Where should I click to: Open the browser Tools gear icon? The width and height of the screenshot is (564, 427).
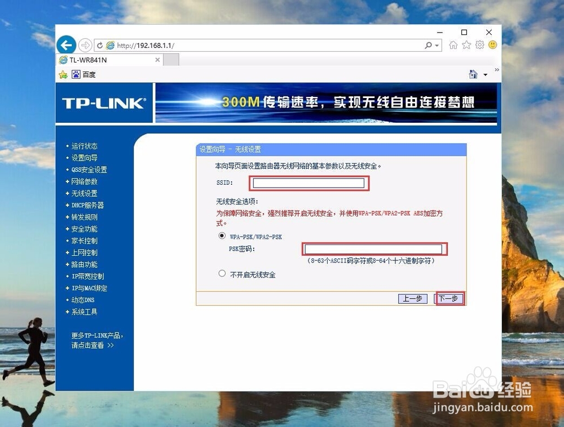[480, 45]
